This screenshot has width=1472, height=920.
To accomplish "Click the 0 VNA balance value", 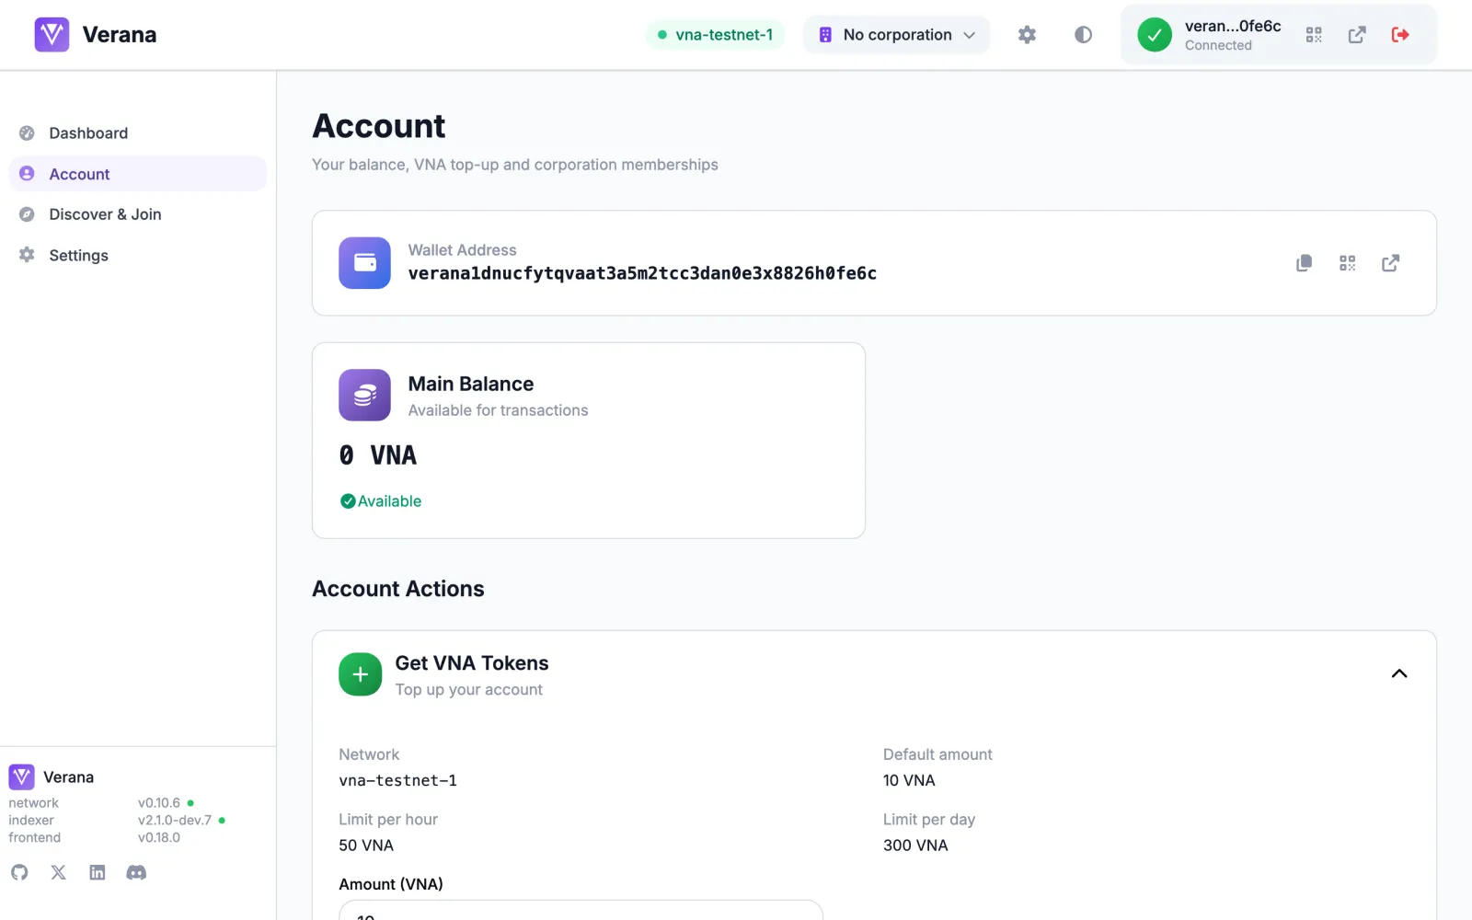I will pyautogui.click(x=378, y=455).
